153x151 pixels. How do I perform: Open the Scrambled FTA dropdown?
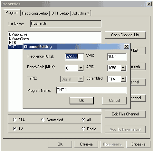tap(123, 79)
